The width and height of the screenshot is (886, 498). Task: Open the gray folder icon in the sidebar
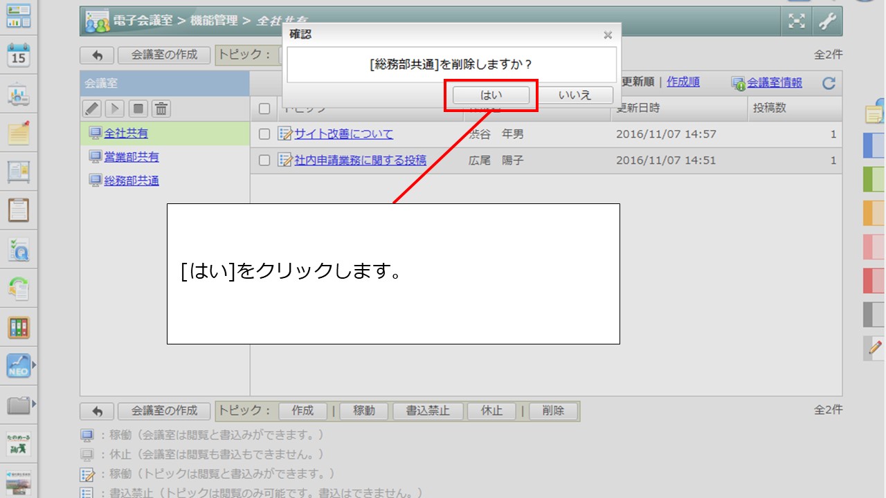[19, 405]
